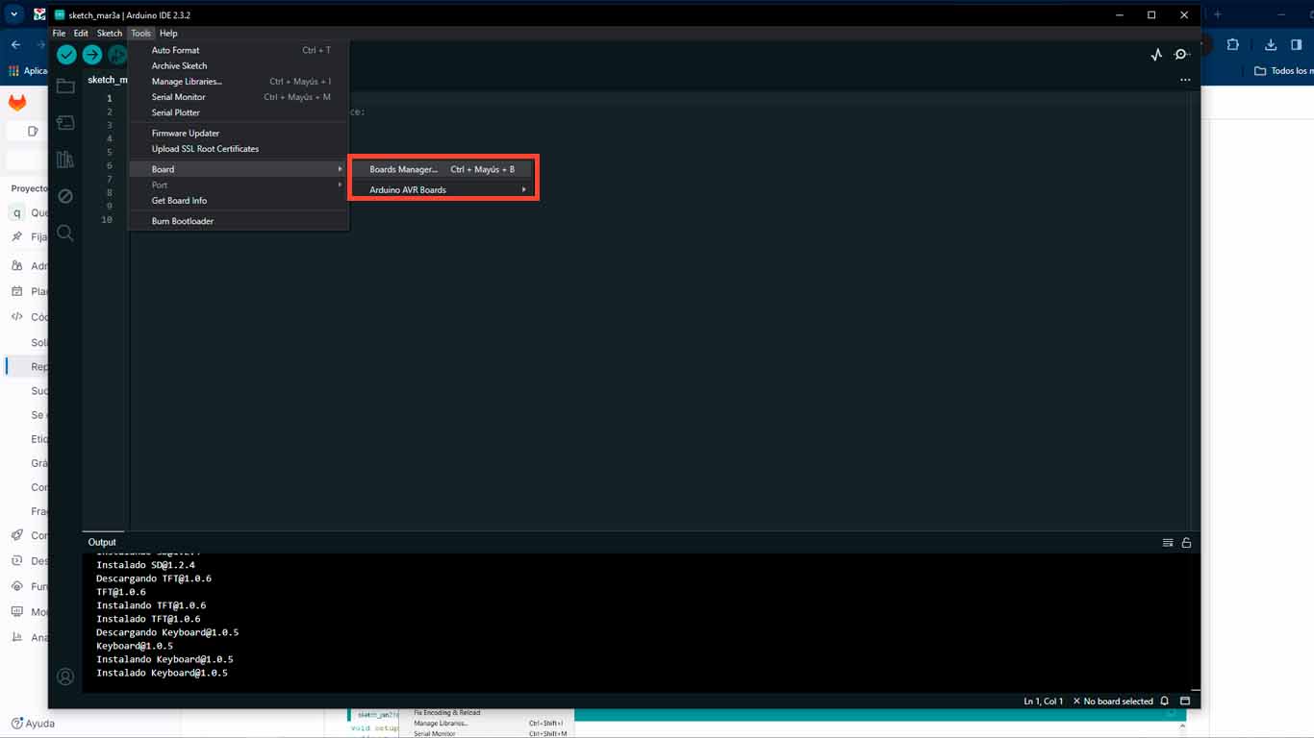Select Auto Format from Tools menu
This screenshot has width=1314, height=738.
point(238,50)
